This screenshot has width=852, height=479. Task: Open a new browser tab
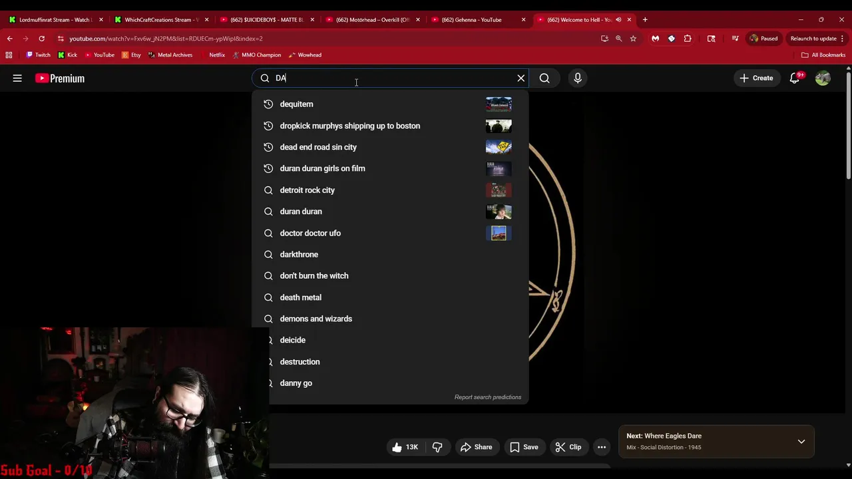coord(645,20)
